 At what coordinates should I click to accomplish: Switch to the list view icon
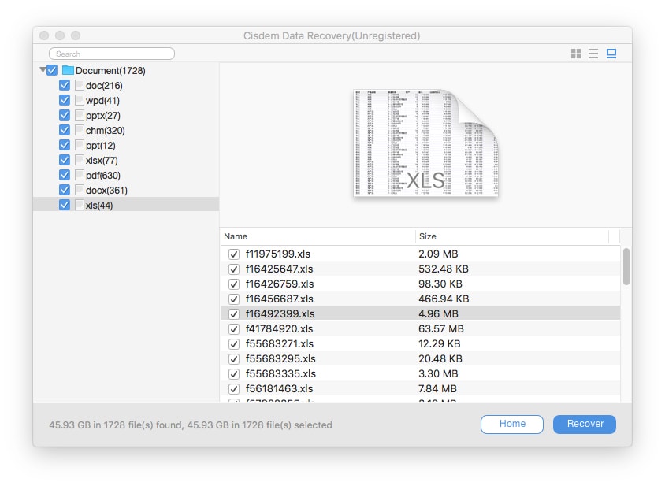[x=593, y=54]
